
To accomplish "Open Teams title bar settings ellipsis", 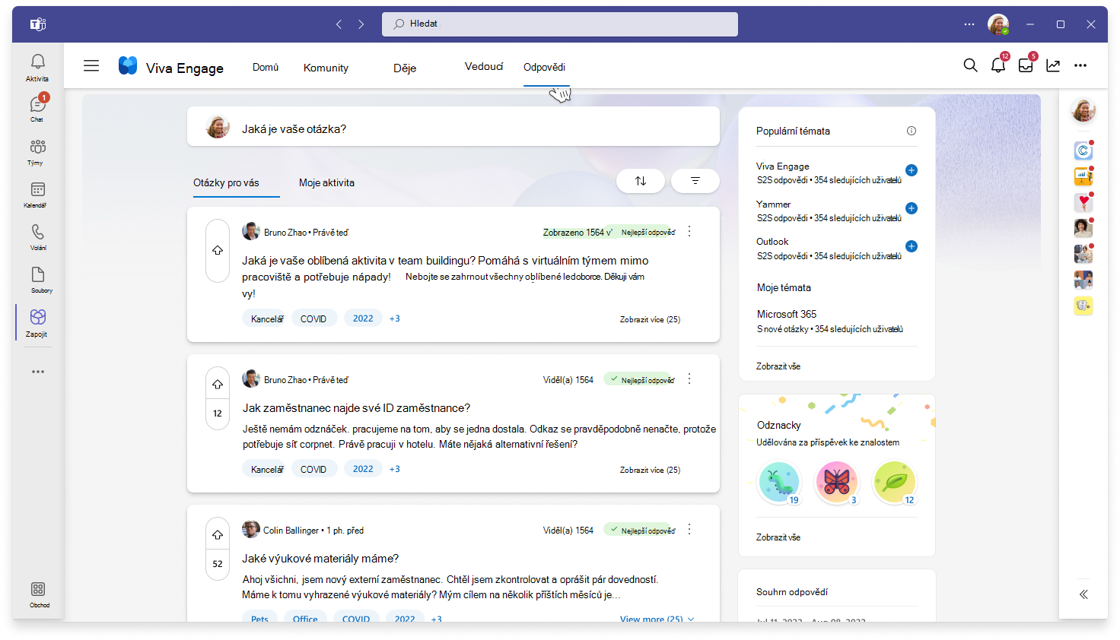I will [x=969, y=24].
